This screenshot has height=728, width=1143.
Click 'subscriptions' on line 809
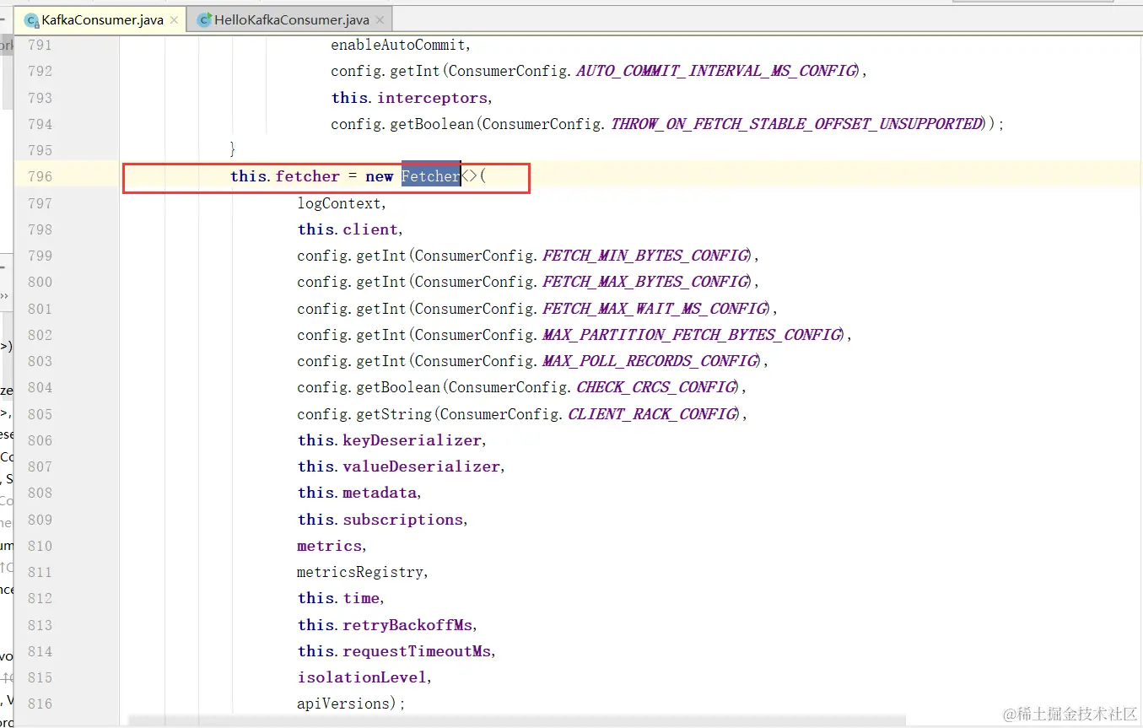pos(403,519)
